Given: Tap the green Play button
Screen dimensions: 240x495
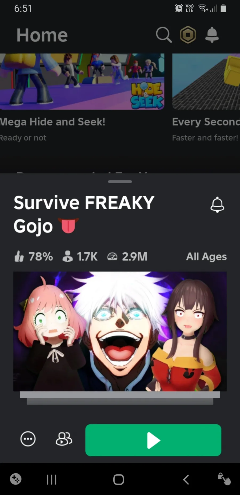Looking at the screenshot, I should point(153,440).
